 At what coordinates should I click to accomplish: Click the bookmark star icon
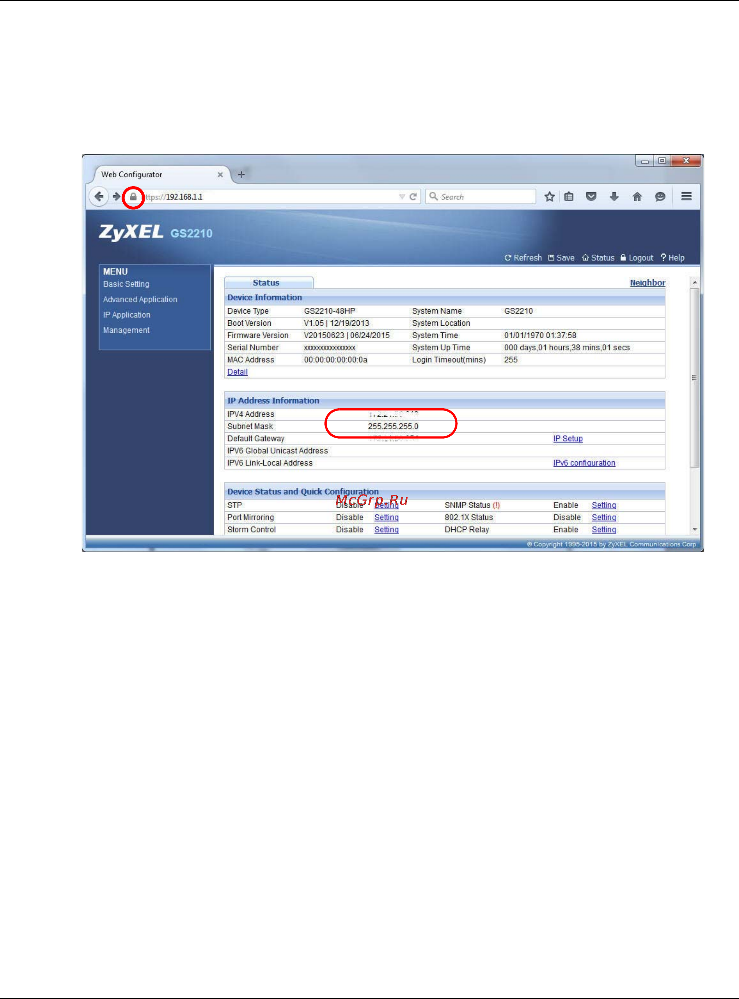pyautogui.click(x=549, y=196)
